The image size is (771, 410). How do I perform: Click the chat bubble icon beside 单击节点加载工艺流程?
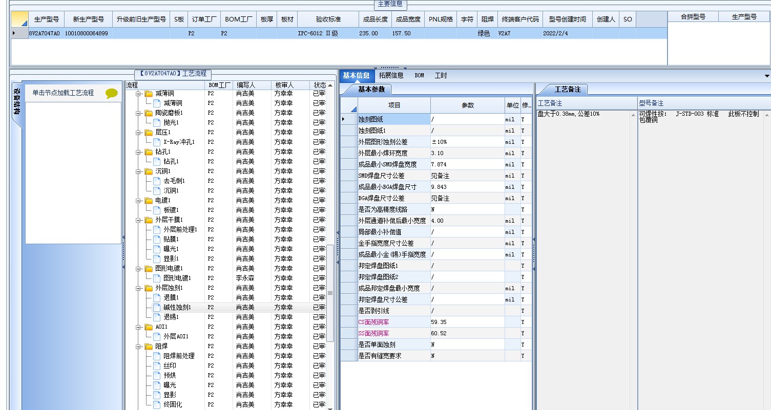pyautogui.click(x=111, y=93)
